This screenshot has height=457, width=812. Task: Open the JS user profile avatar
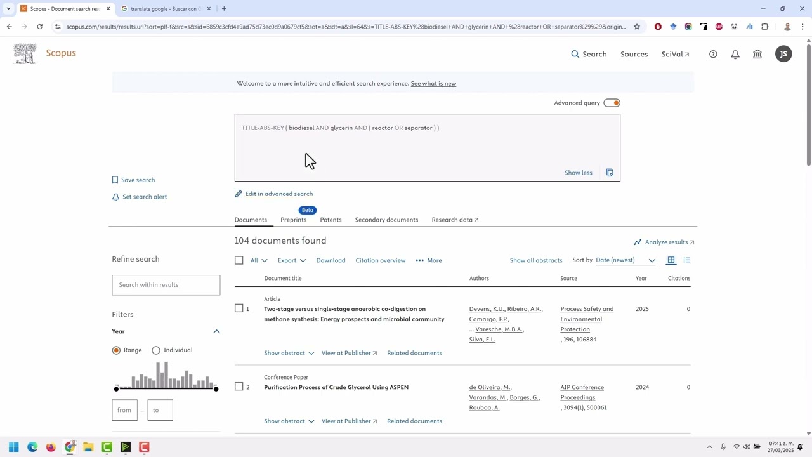783,54
